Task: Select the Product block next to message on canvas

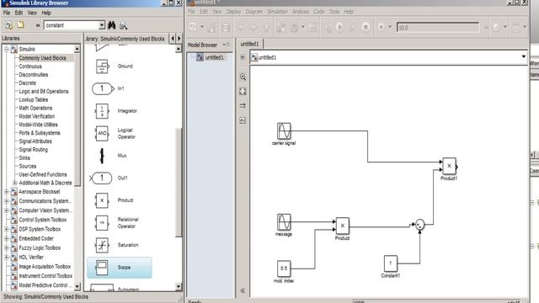Action: (343, 226)
